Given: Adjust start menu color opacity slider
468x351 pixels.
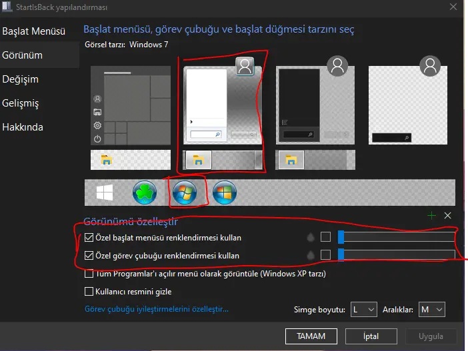Looking at the screenshot, I should click(x=397, y=237).
